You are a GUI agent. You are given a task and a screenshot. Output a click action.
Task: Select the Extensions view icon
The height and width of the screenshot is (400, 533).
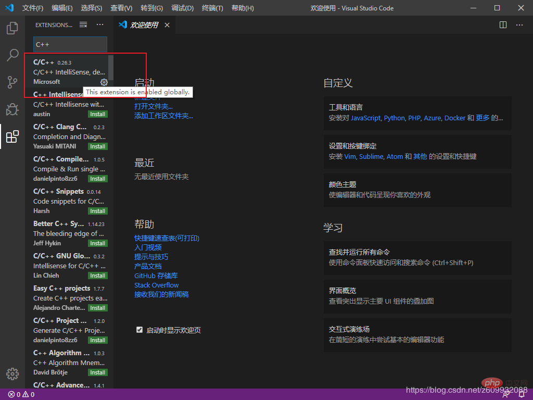(12, 136)
